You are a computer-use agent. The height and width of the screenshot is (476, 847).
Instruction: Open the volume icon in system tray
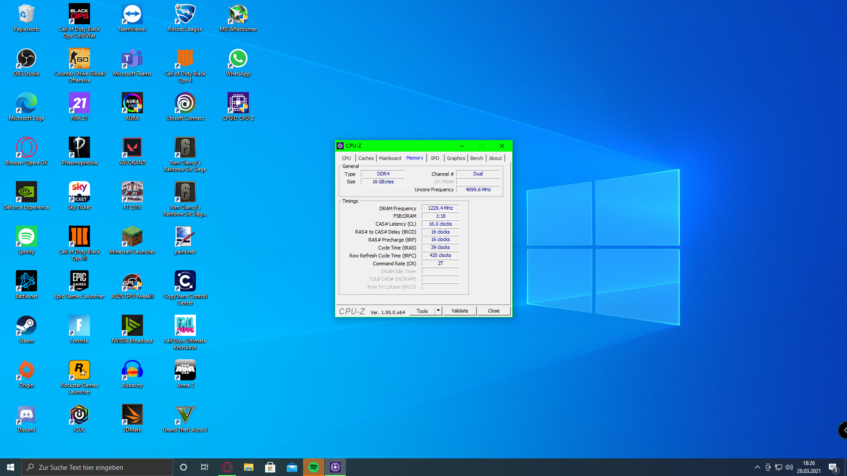coord(789,467)
